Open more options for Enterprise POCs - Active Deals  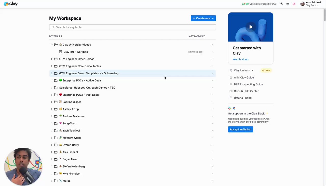[212, 80]
